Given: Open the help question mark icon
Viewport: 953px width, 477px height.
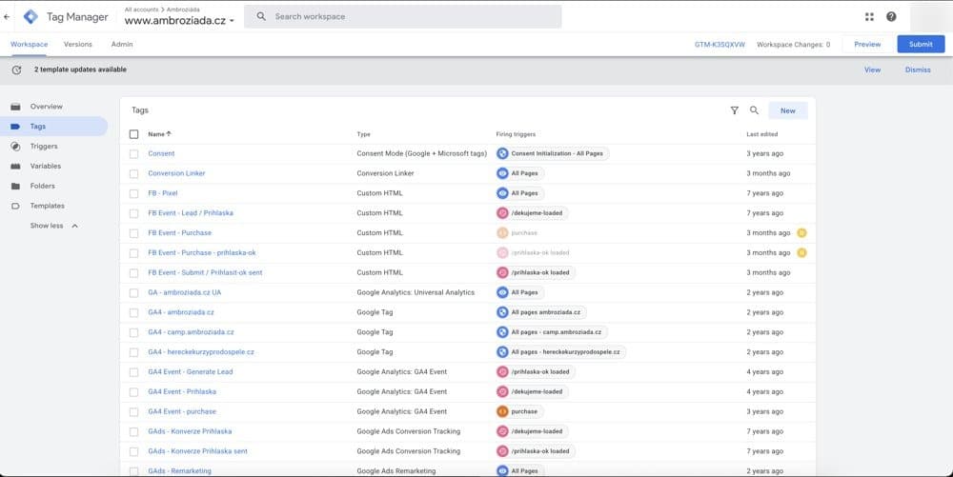Looking at the screenshot, I should point(891,17).
